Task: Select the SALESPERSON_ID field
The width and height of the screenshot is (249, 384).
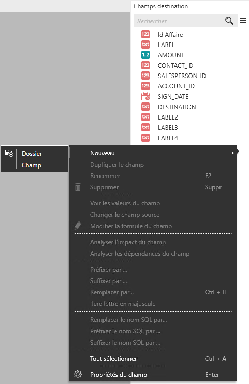Action: point(182,76)
